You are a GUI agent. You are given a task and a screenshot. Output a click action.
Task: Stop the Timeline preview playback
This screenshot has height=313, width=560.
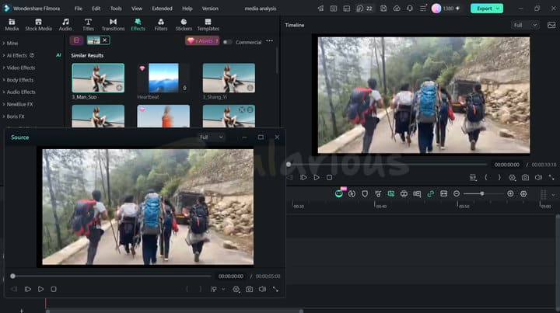coord(329,177)
